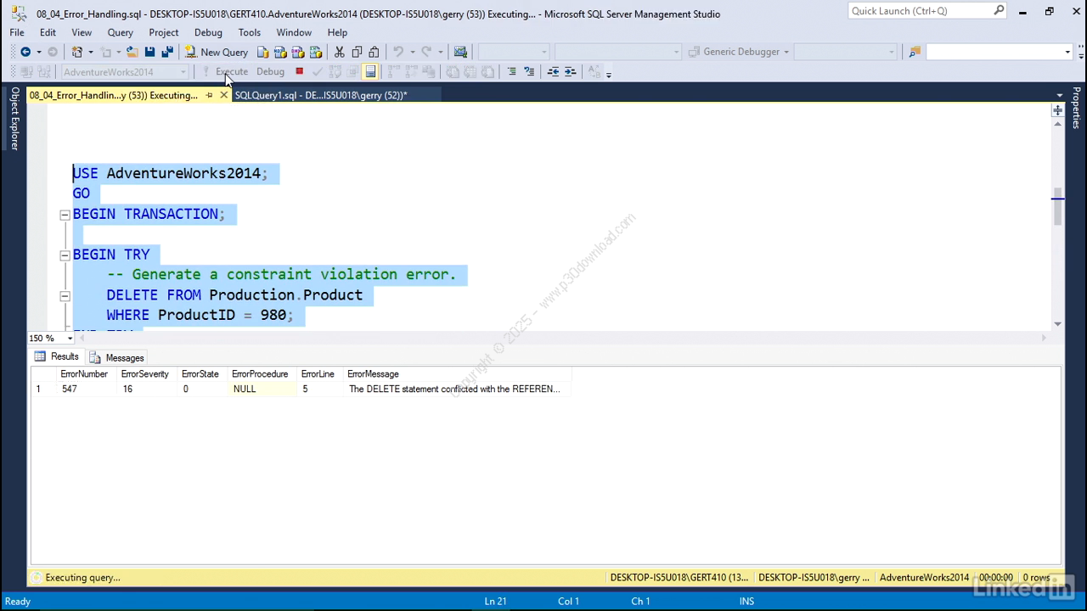Select the DELETE statement conflicted message cell
The height and width of the screenshot is (611, 1087).
[x=457, y=389]
